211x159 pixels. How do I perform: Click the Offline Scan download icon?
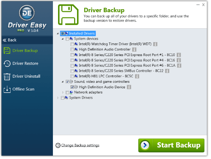7,89
